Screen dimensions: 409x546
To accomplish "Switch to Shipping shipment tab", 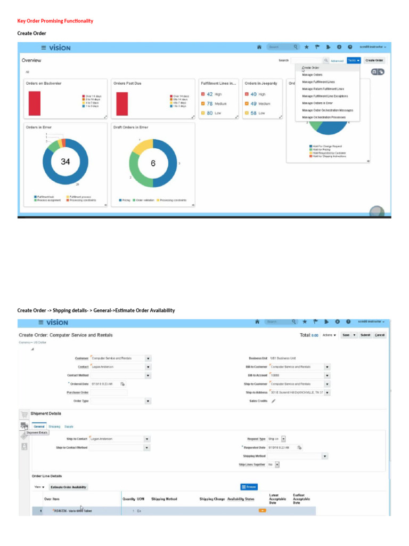I will 54,427.
